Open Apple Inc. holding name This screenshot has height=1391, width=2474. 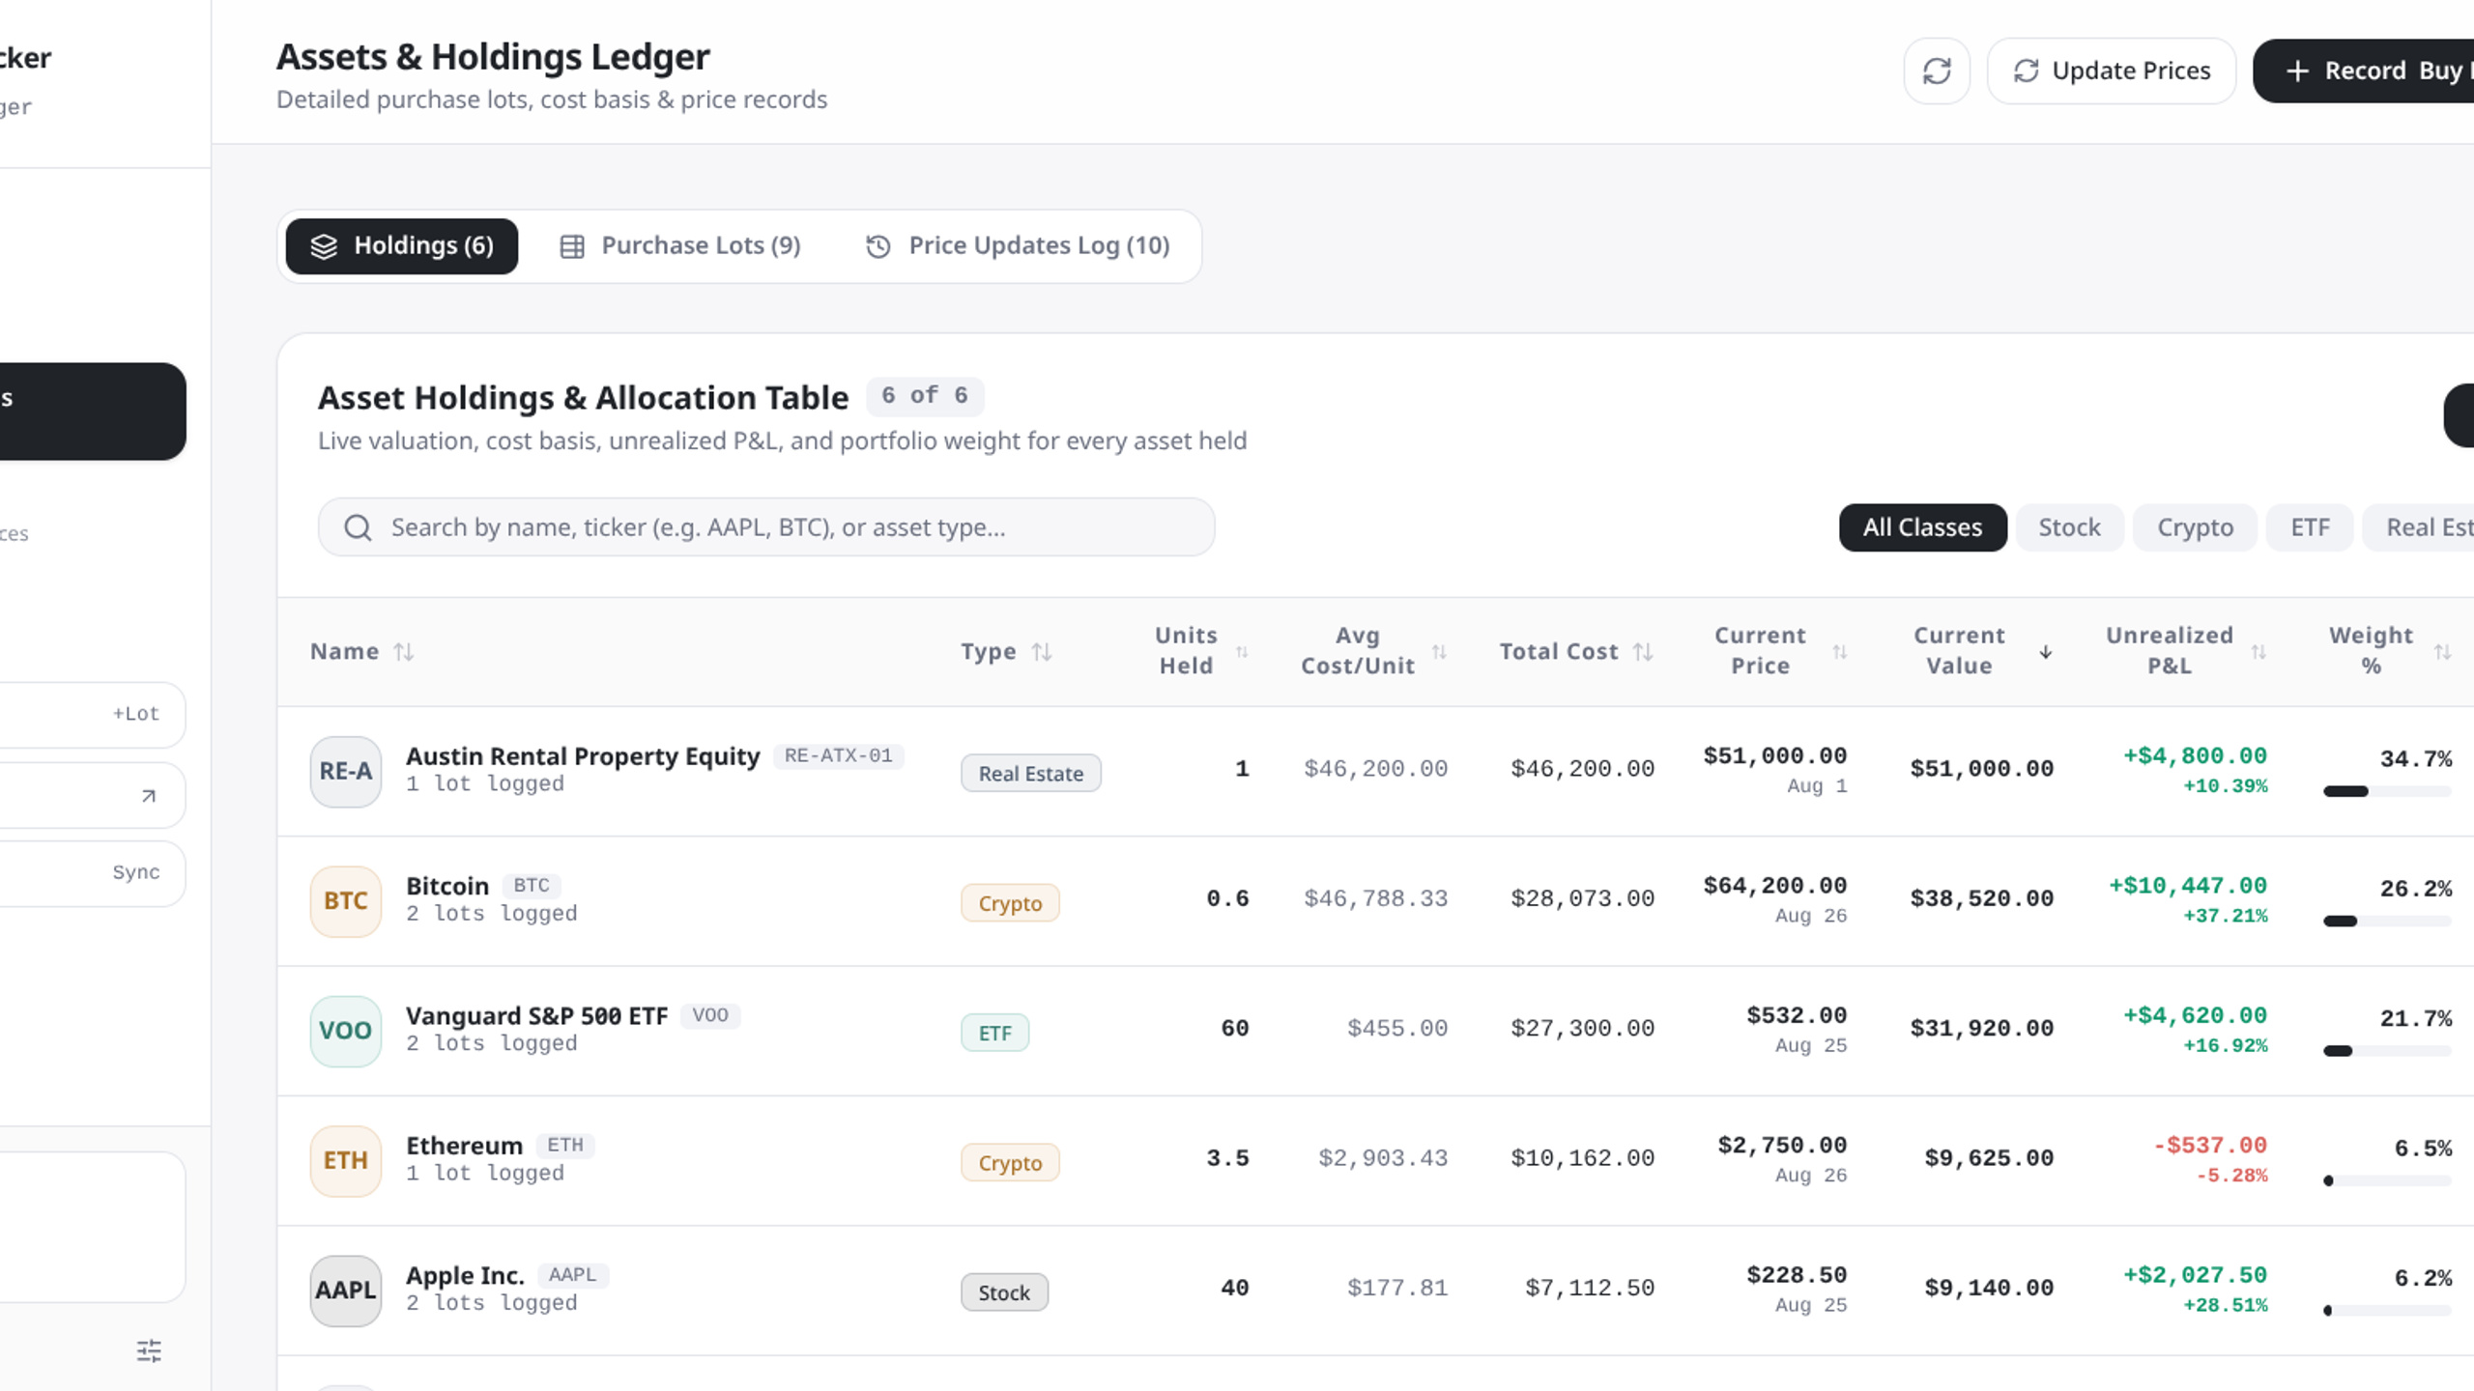pos(465,1275)
